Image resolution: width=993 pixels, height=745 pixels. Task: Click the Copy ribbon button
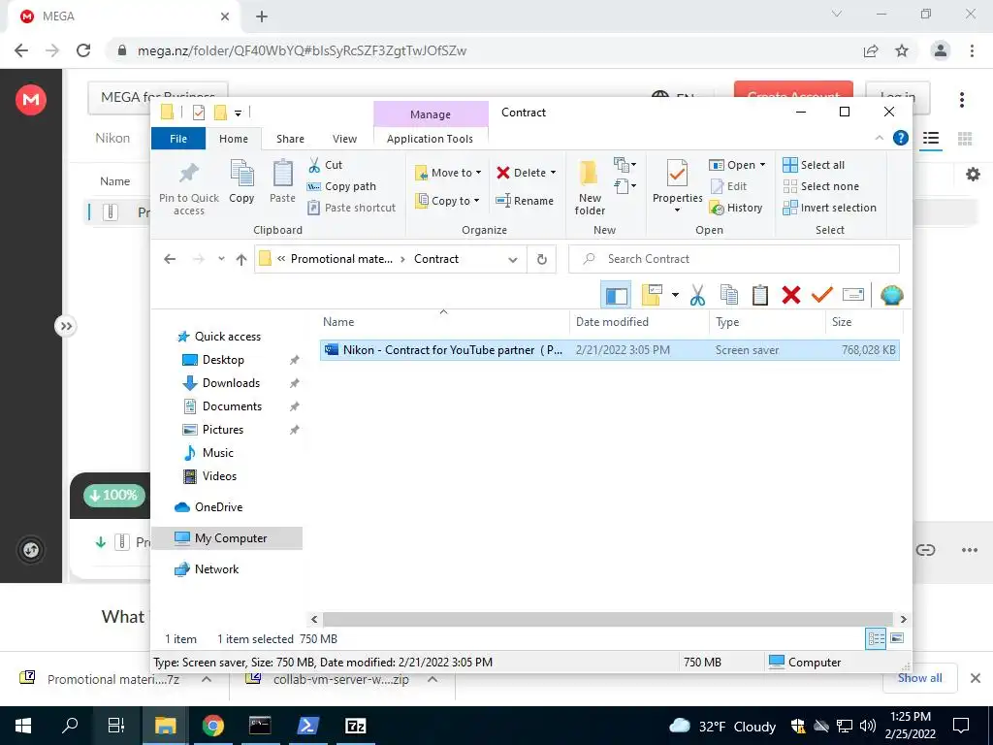click(241, 181)
